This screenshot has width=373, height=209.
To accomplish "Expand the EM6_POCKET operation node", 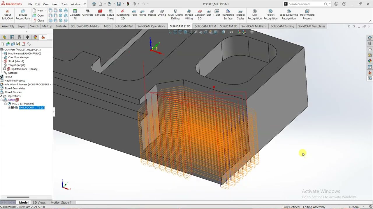I will point(9,108).
